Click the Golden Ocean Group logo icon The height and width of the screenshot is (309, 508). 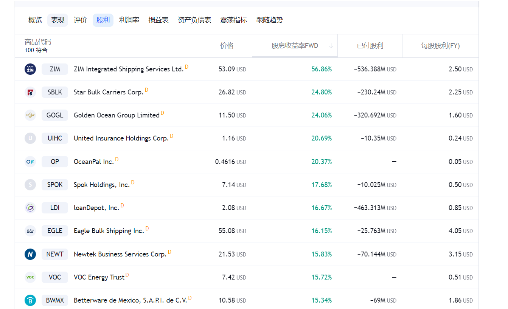point(30,115)
